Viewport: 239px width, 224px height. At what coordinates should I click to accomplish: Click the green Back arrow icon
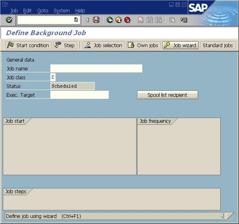110,20
